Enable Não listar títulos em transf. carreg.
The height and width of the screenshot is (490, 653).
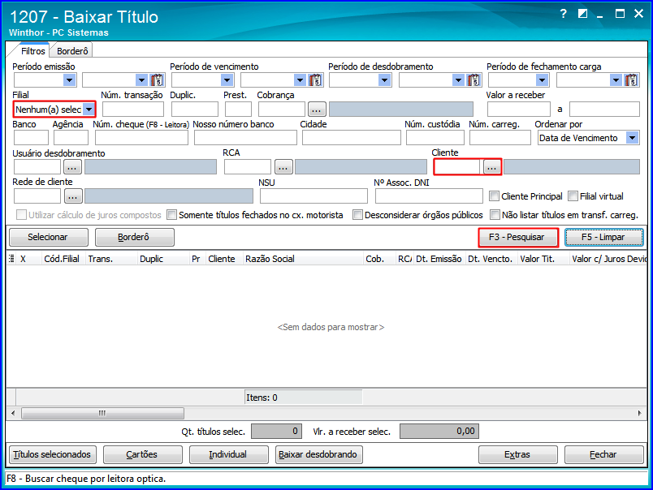(x=495, y=215)
